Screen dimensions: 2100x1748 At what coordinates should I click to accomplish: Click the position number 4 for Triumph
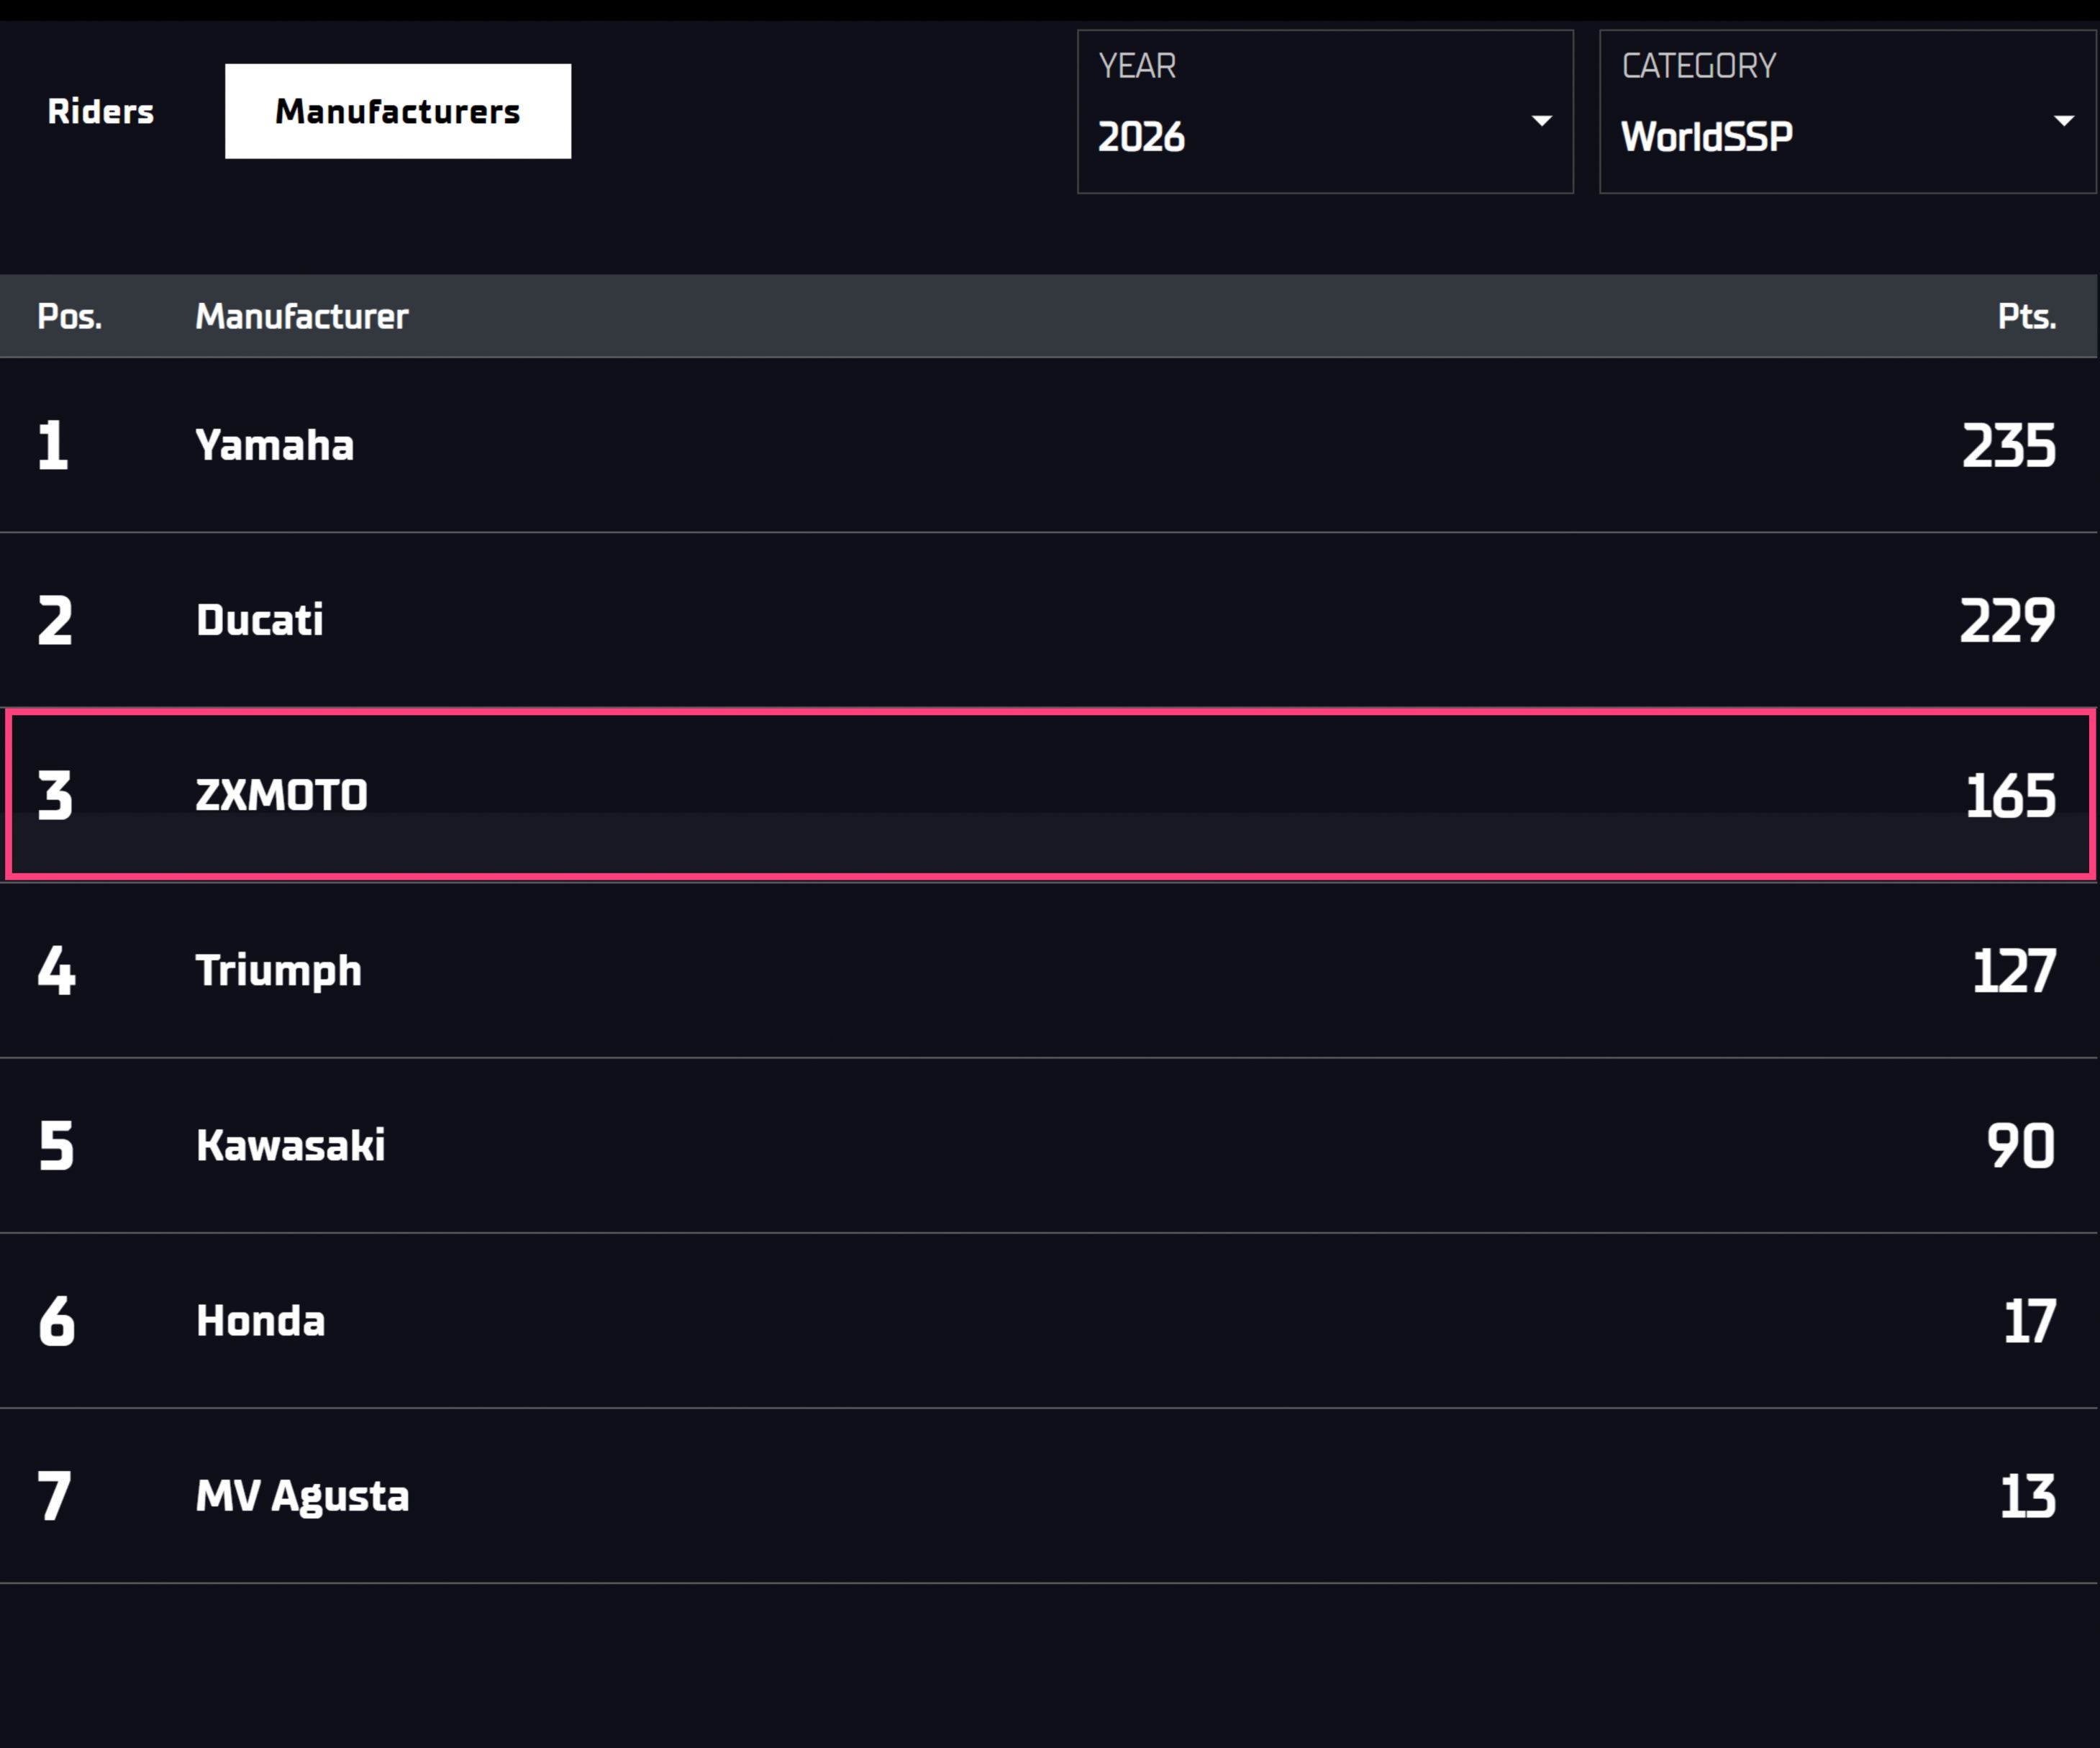[x=56, y=971]
